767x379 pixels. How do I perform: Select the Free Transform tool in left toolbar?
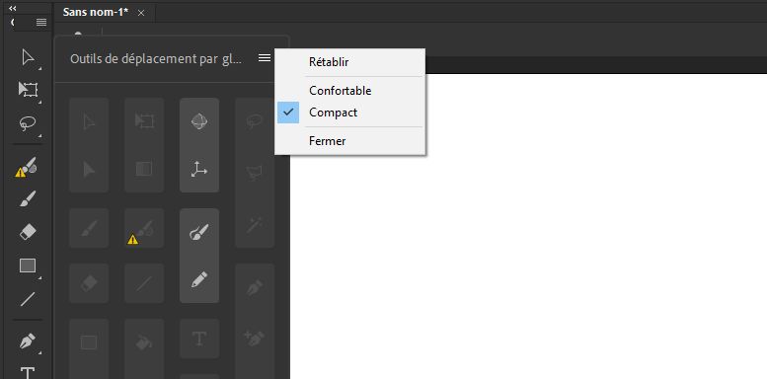(x=28, y=89)
